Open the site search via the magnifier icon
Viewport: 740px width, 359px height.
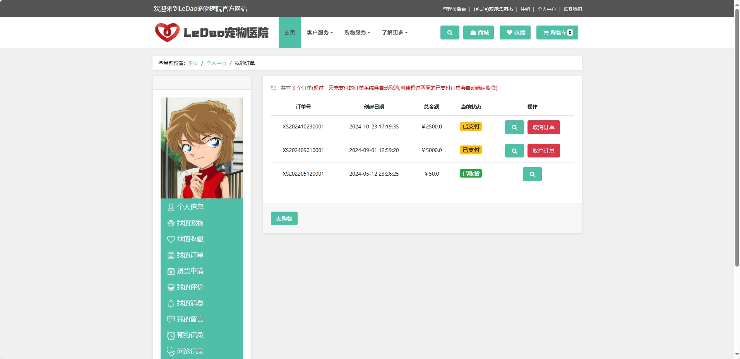[x=449, y=32]
